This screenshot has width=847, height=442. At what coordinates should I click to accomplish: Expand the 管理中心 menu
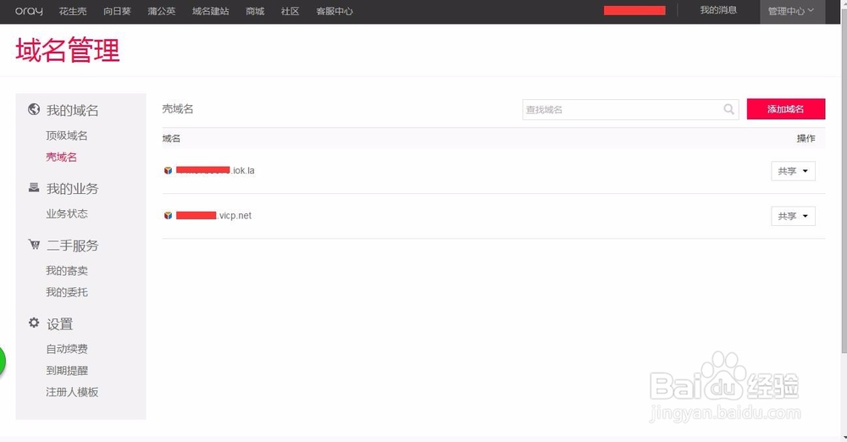[x=791, y=11]
